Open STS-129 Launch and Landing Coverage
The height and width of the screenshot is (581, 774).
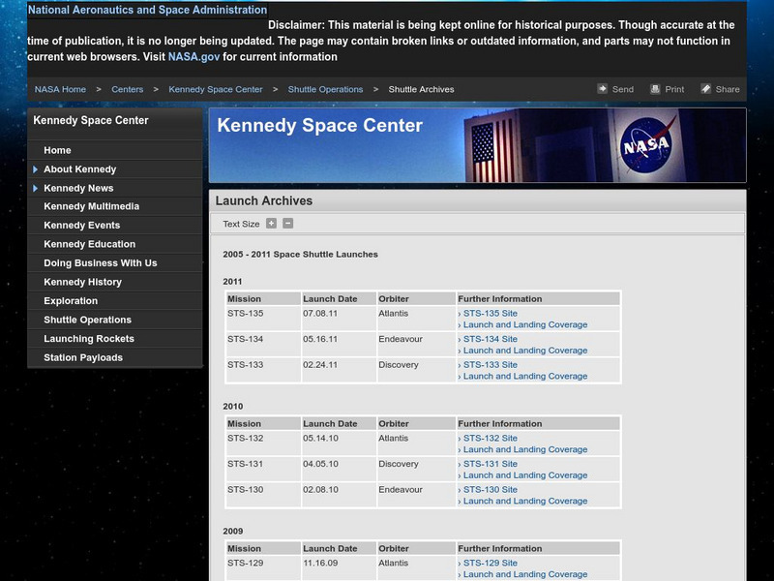pyautogui.click(x=525, y=574)
